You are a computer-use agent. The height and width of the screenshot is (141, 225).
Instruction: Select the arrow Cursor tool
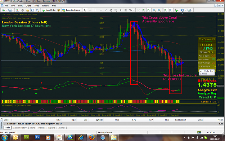tap(85, 10)
